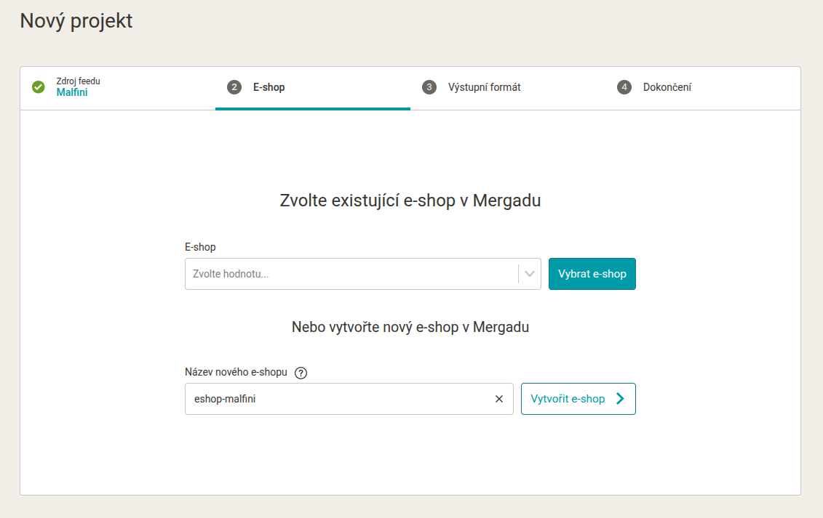Go to the Dokončení step
Image resolution: width=823 pixels, height=518 pixels.
tap(667, 88)
